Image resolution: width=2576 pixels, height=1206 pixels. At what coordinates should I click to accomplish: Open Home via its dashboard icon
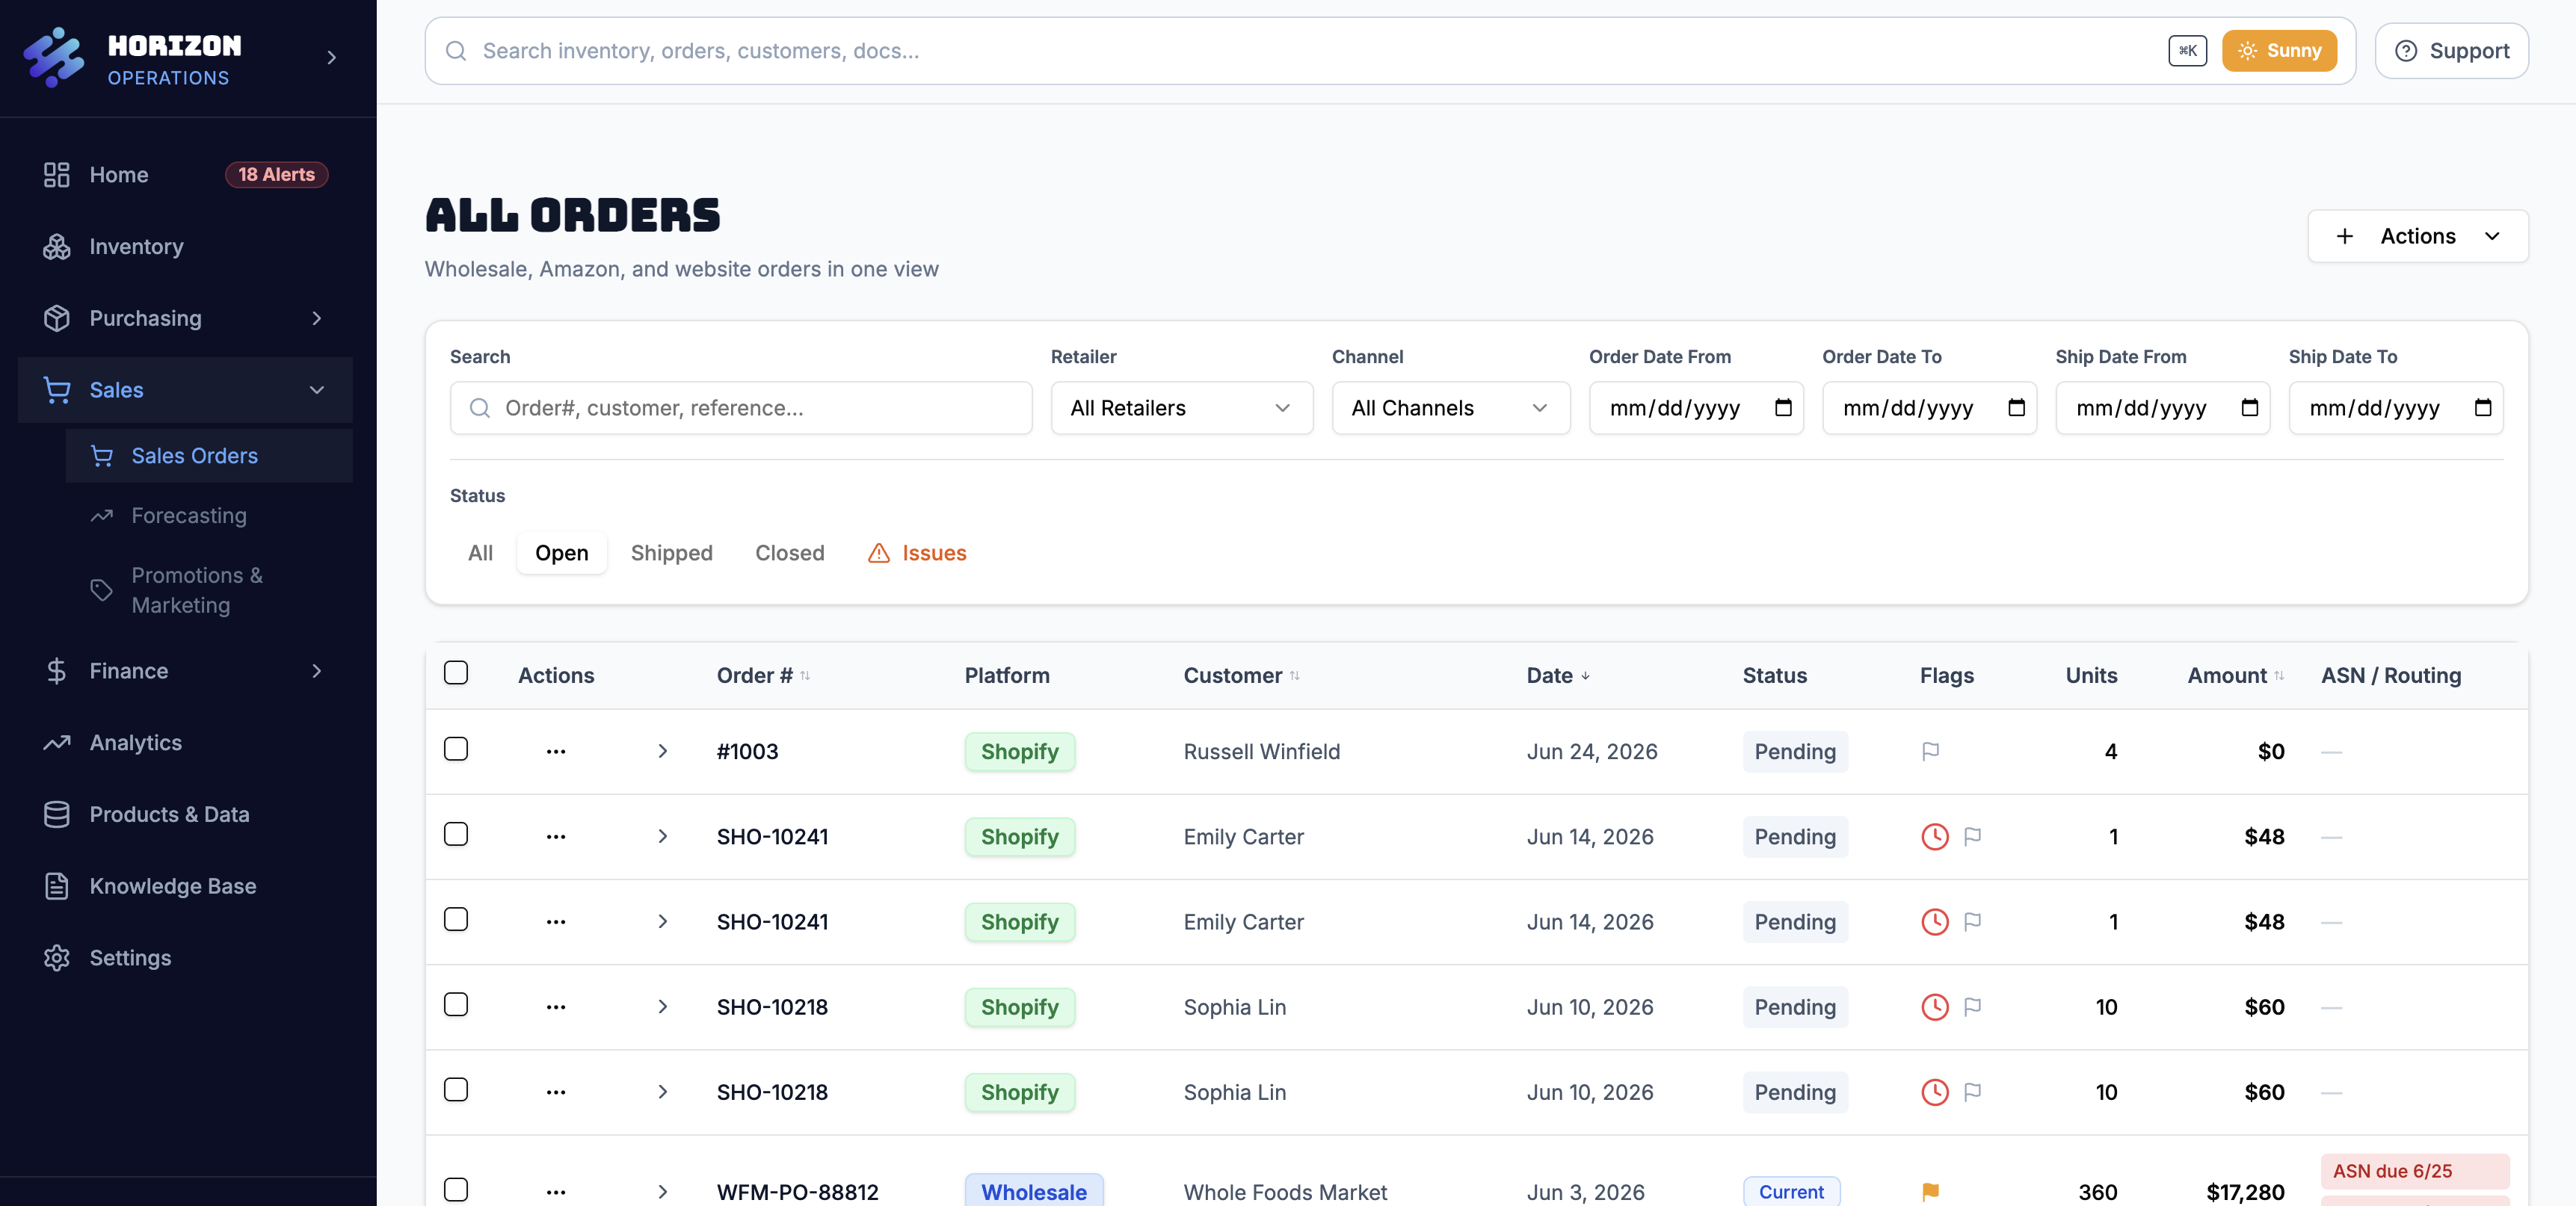tap(57, 175)
